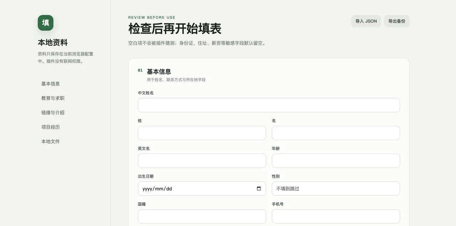Click the 基本信息 section heading in the form card
This screenshot has height=226, width=456.
[x=159, y=72]
